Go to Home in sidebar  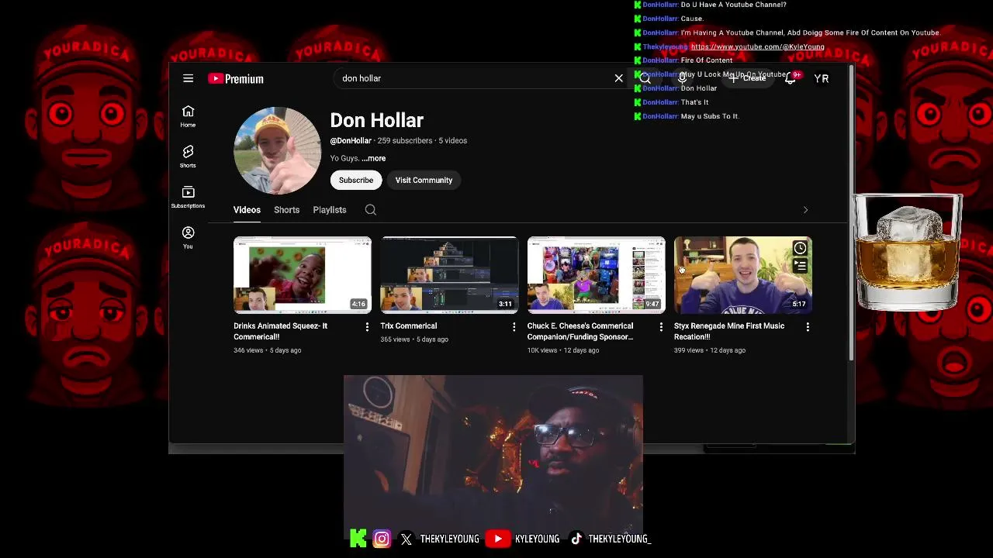[188, 116]
